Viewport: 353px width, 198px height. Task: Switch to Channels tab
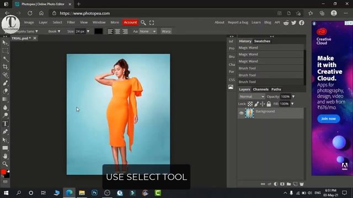pos(260,89)
